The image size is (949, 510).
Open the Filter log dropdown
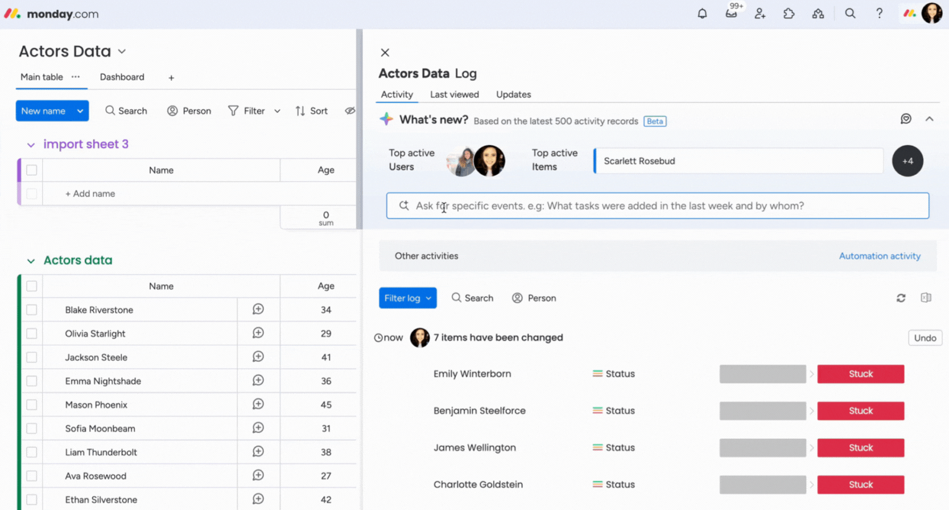(407, 298)
